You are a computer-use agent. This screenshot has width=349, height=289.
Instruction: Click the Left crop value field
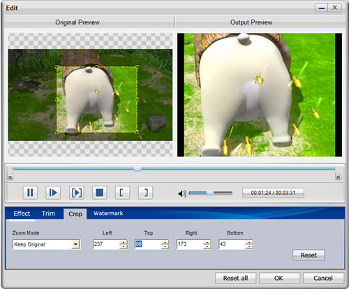click(x=106, y=244)
